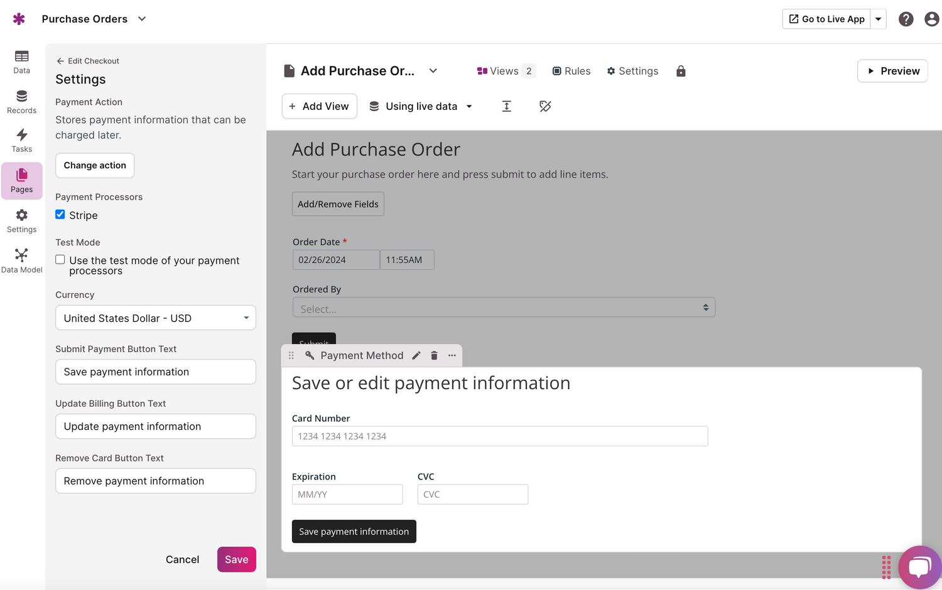Open the Records section in sidebar
This screenshot has height=590, width=942.
(21, 102)
